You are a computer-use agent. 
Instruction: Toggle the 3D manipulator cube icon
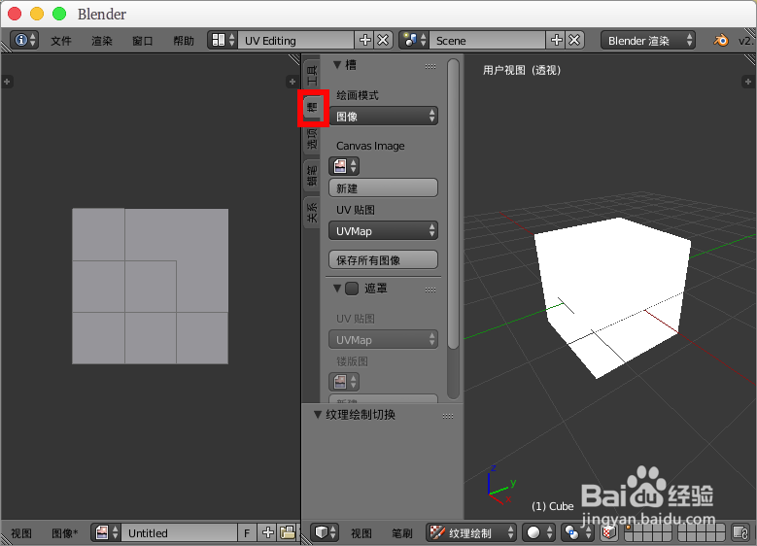[609, 532]
